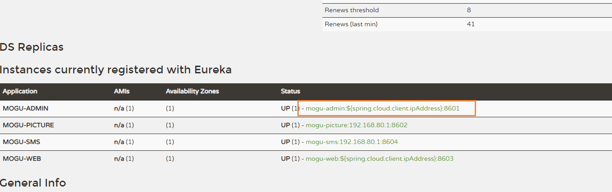Select the MOGU-SMS application name
Viewport: 612px width, 192px height.
coord(21,142)
